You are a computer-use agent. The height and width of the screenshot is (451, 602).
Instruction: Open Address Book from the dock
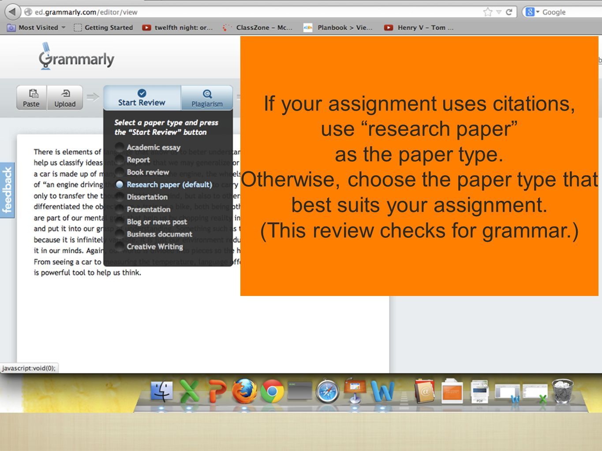424,391
